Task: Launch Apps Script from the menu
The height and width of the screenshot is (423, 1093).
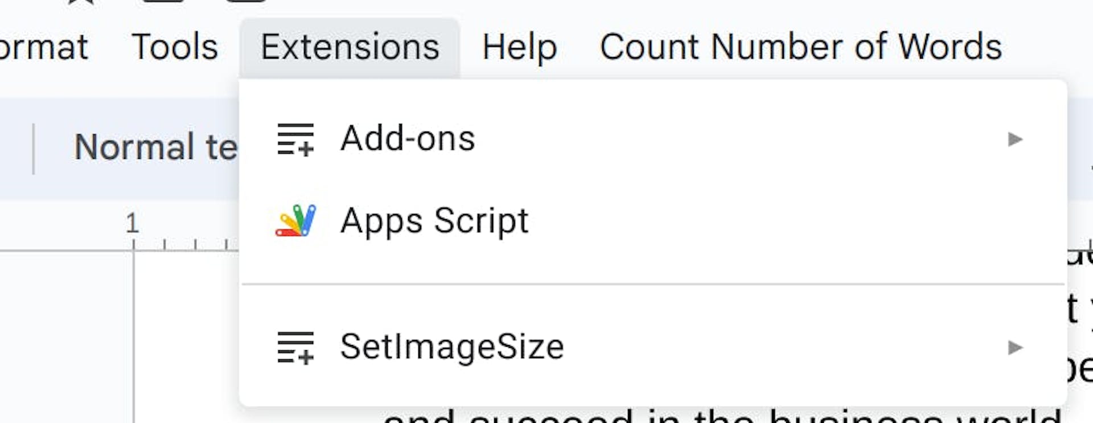Action: [434, 221]
